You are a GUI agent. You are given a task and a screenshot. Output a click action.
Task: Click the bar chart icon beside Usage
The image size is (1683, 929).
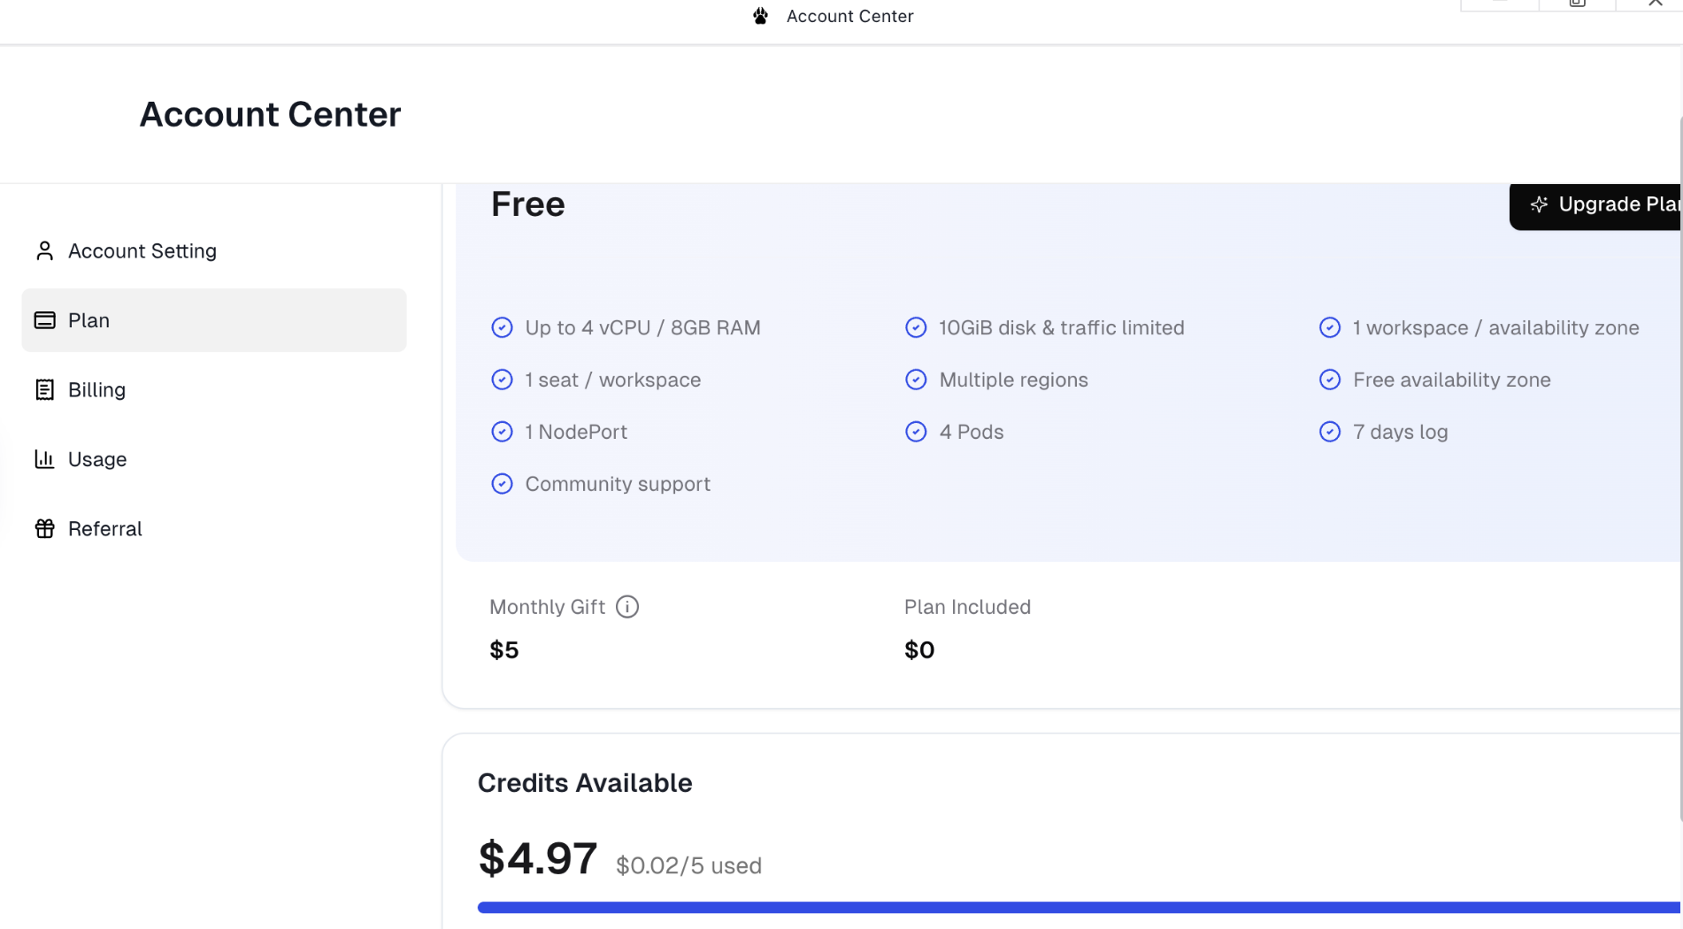tap(44, 459)
